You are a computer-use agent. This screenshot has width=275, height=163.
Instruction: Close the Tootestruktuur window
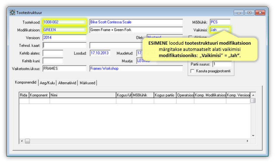260,13
